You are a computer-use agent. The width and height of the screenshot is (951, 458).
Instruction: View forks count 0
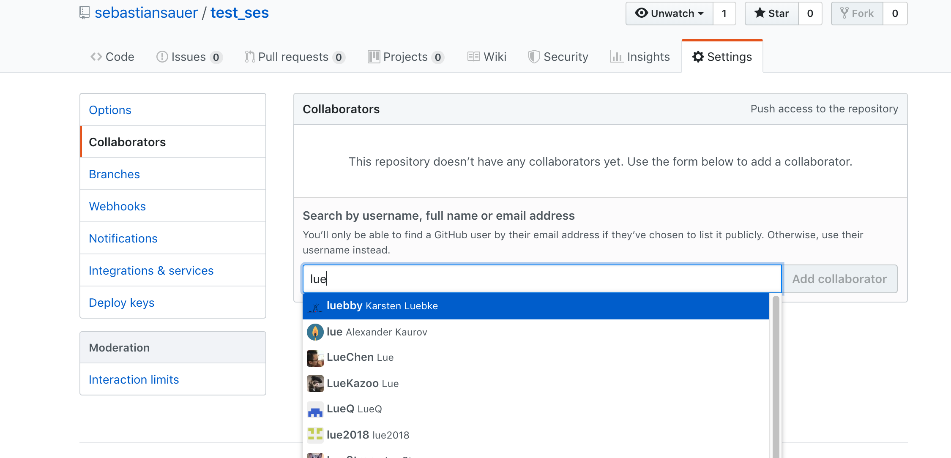tap(895, 14)
